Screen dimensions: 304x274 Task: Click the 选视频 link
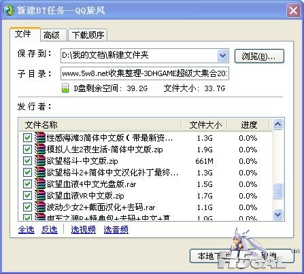(83, 230)
